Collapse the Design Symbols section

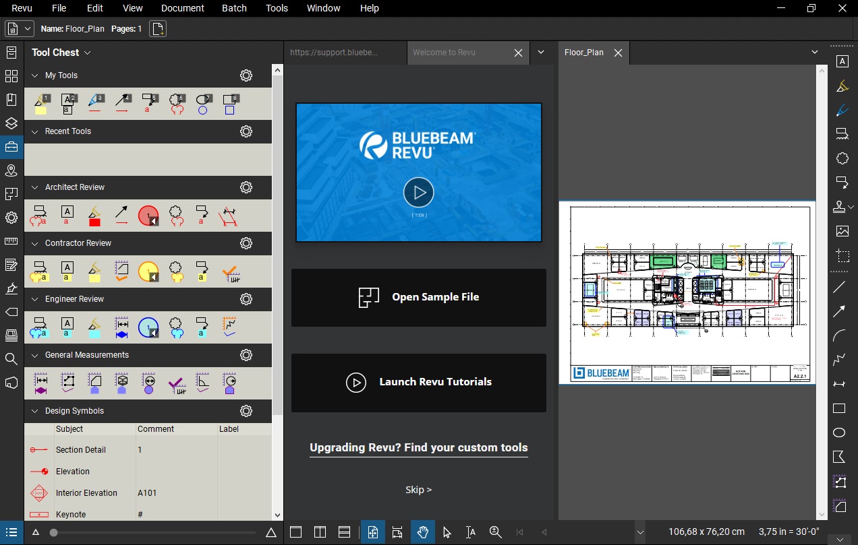[x=36, y=411]
